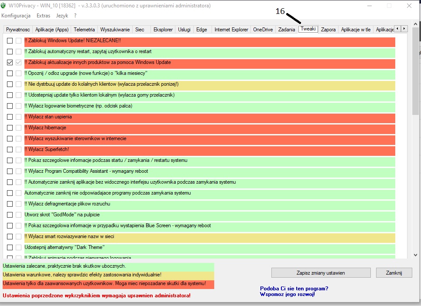
Task: Click yellow legend 'Ustawienia warunkowe' text
Action: [82, 275]
